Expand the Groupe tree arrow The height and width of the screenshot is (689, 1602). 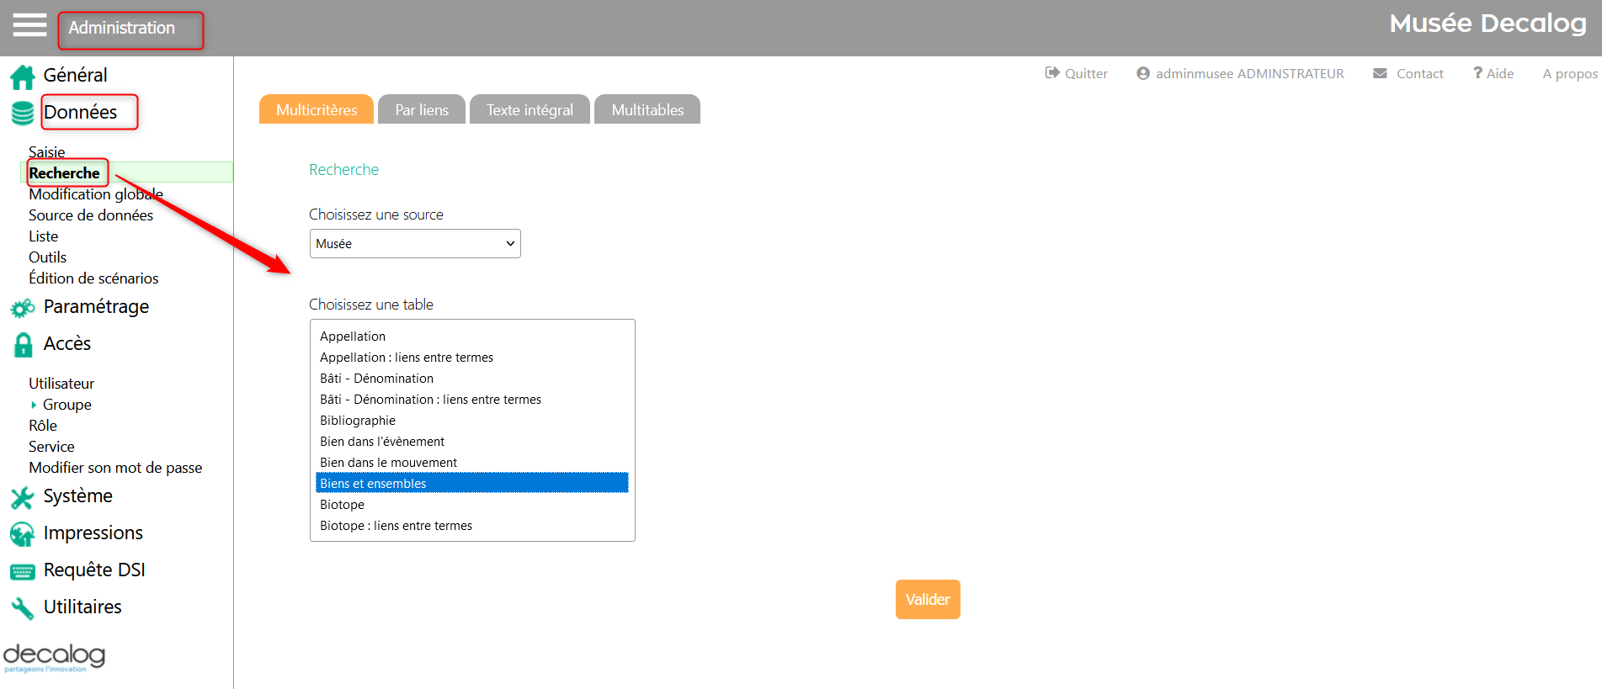pyautogui.click(x=34, y=405)
